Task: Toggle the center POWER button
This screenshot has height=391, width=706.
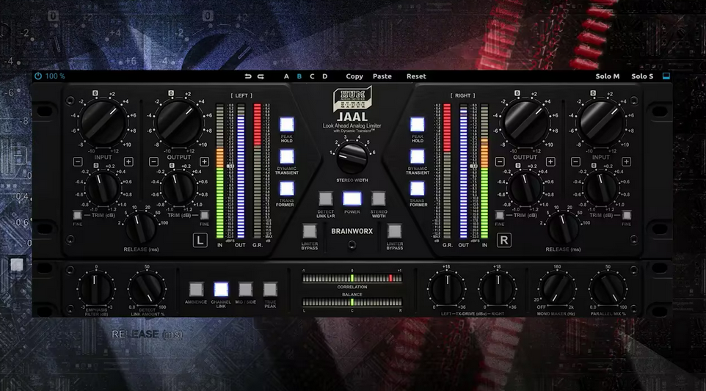Action: tap(352, 198)
